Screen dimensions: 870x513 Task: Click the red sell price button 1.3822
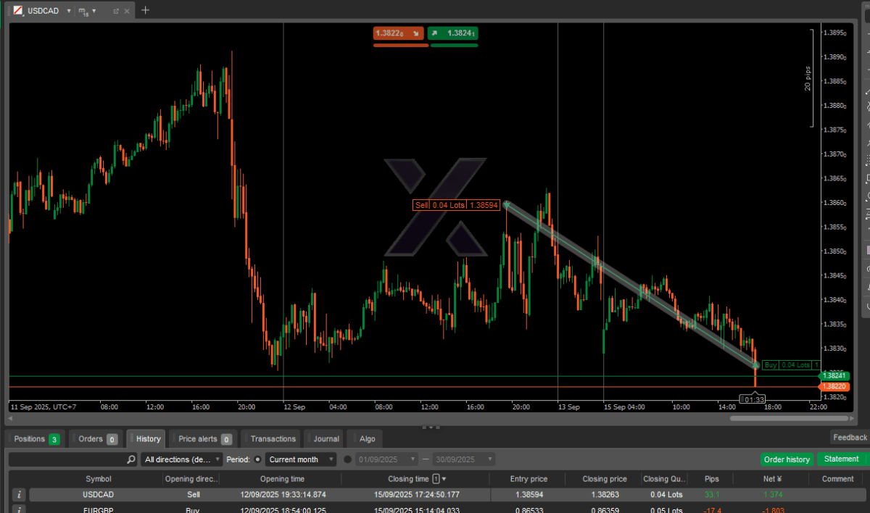399,33
